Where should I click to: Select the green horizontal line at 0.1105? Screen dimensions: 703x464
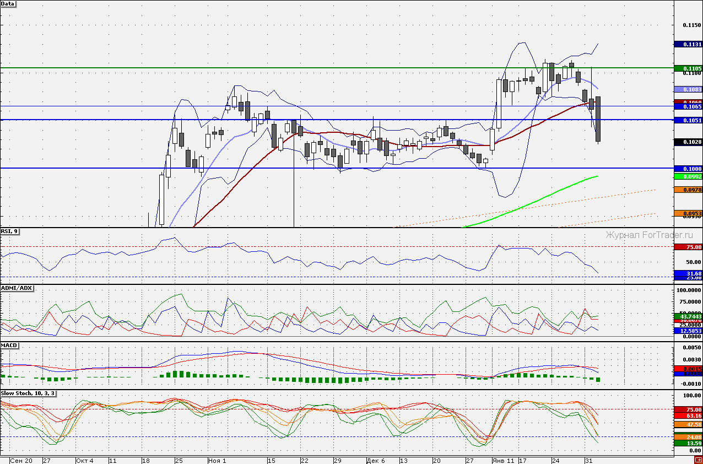tap(337, 68)
